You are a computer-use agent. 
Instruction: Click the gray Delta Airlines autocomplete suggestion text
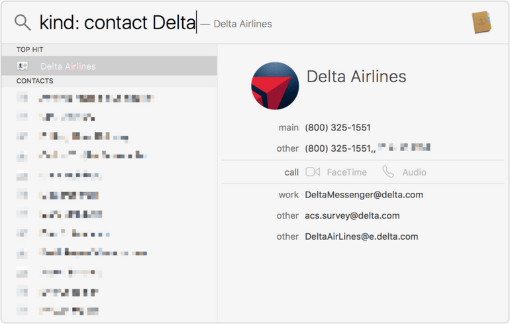242,24
